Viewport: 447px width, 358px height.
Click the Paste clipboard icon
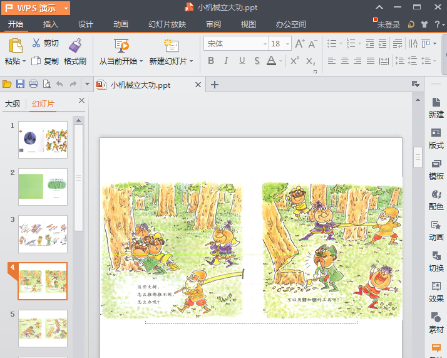click(16, 46)
